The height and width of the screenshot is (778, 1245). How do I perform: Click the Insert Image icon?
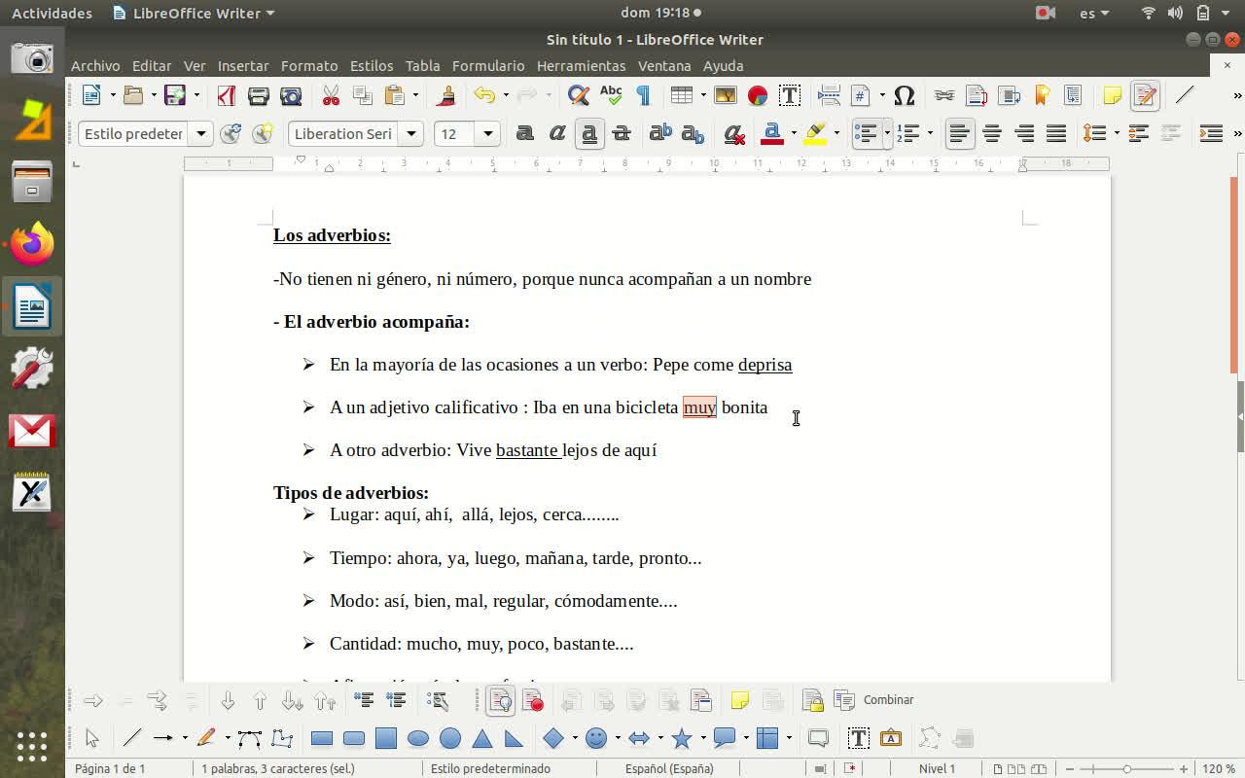pyautogui.click(x=725, y=95)
